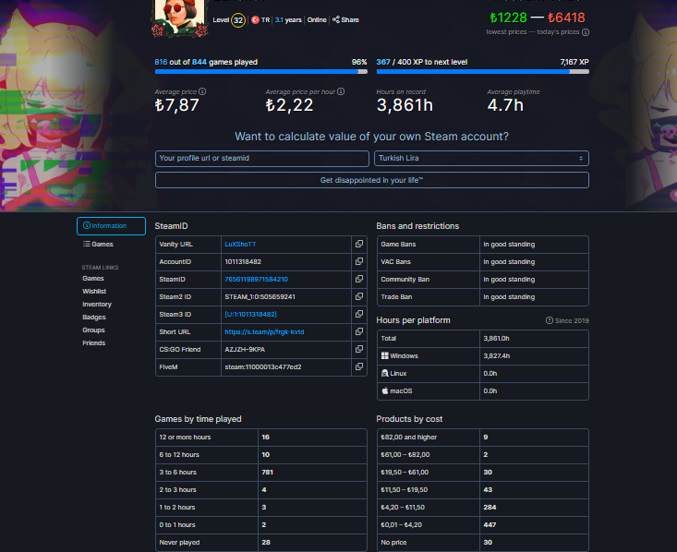Click the 816 games played count

click(x=161, y=62)
